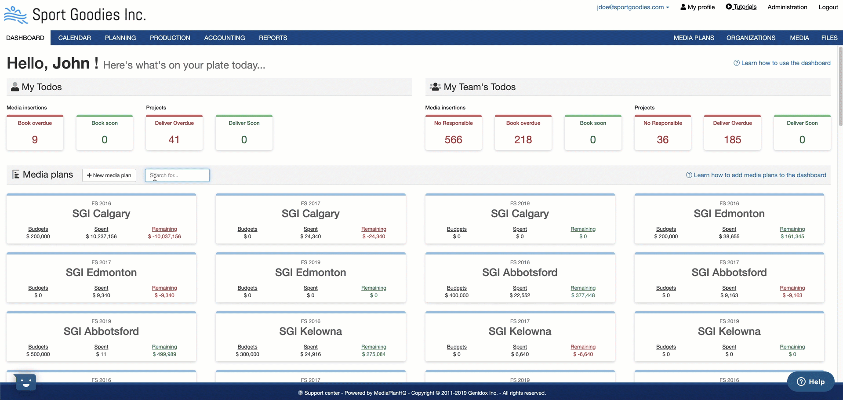This screenshot has width=843, height=400.
Task: Open Organizations from the navigation bar
Action: click(751, 38)
